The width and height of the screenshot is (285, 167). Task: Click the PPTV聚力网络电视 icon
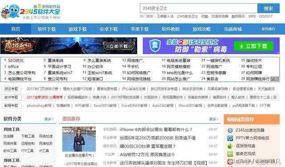[230, 138]
